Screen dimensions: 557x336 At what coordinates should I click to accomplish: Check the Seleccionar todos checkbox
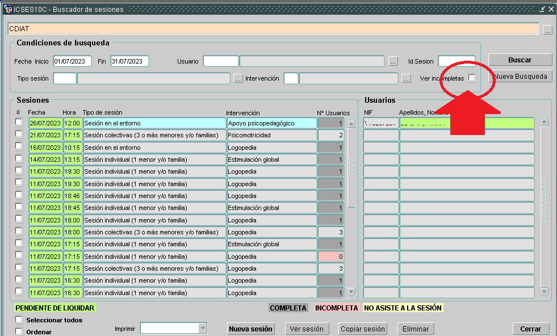[19, 320]
